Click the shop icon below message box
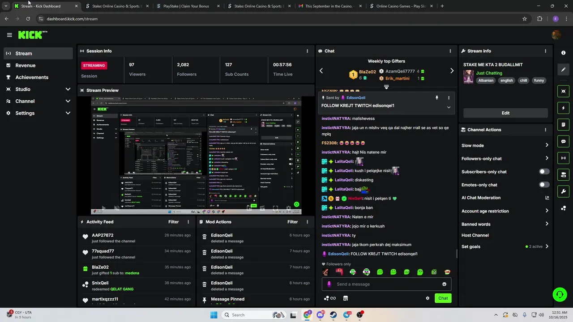 346,298
